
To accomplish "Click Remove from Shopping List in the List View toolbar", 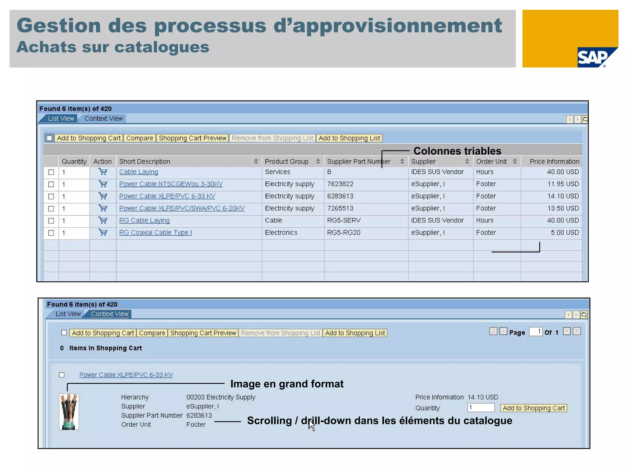I will (x=272, y=138).
